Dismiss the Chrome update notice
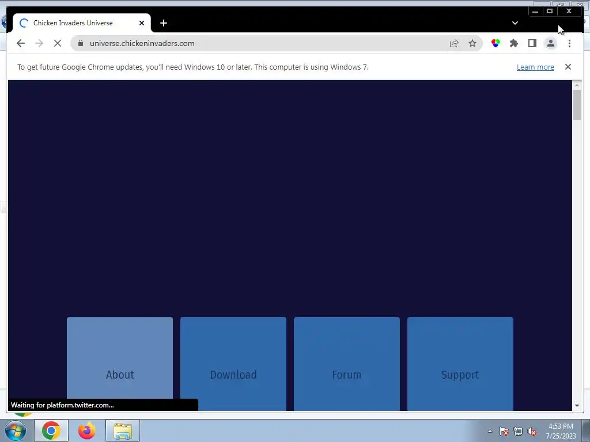The width and height of the screenshot is (590, 442). pos(568,67)
